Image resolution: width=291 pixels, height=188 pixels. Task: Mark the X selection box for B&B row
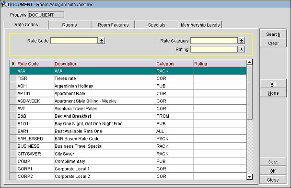[x=13, y=116]
